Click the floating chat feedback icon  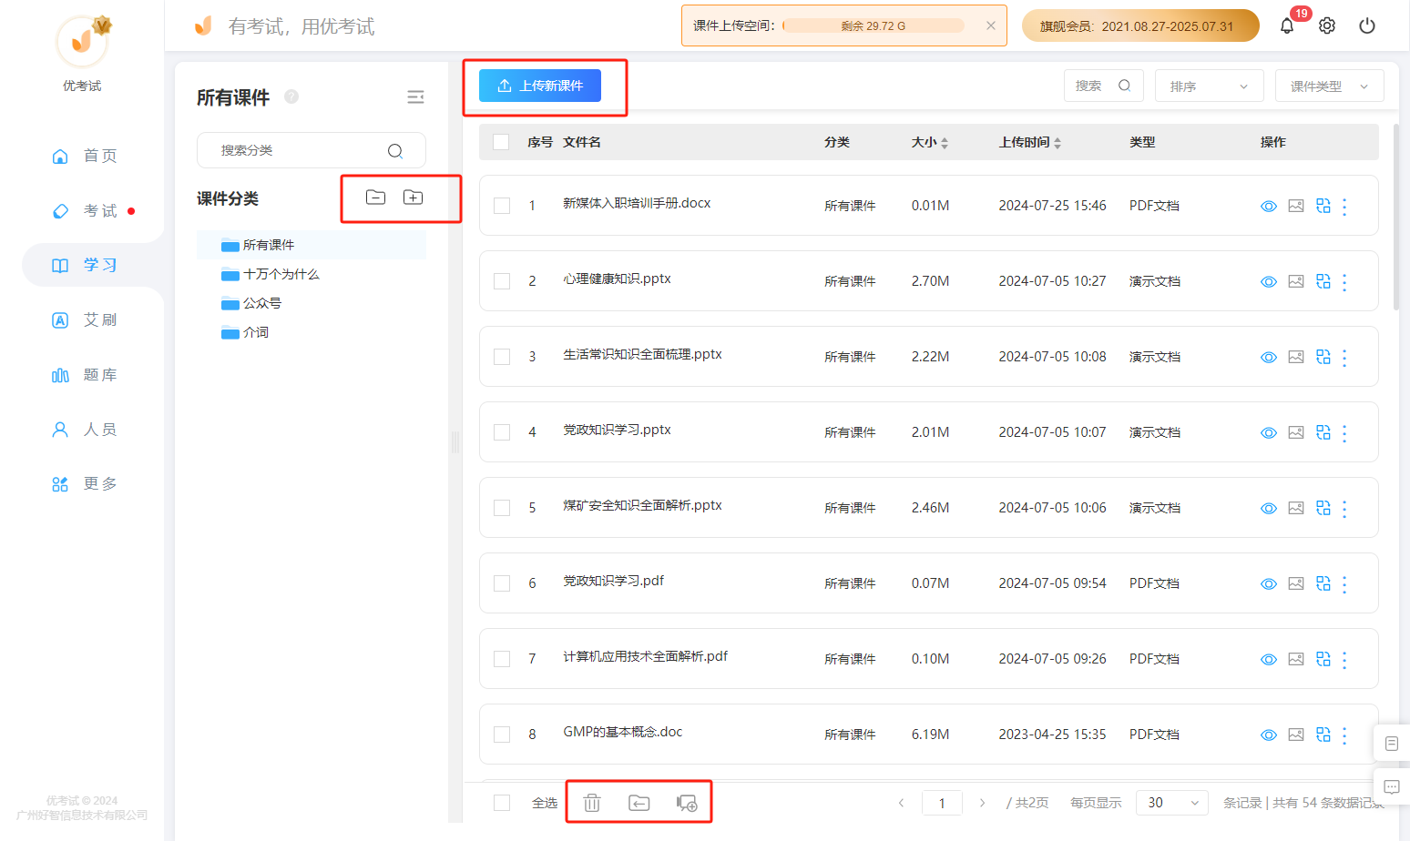(x=1392, y=786)
